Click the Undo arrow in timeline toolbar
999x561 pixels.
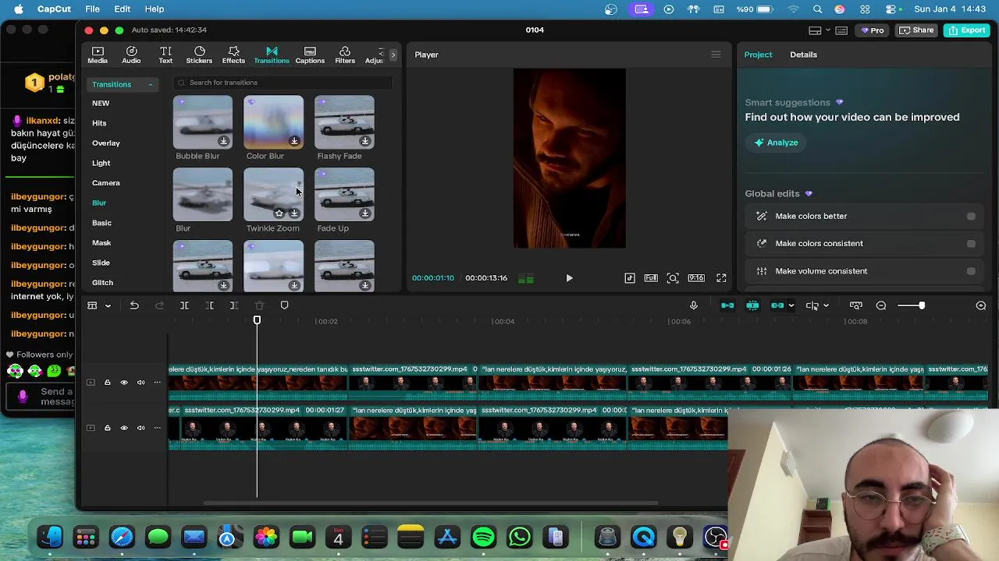coord(134,305)
